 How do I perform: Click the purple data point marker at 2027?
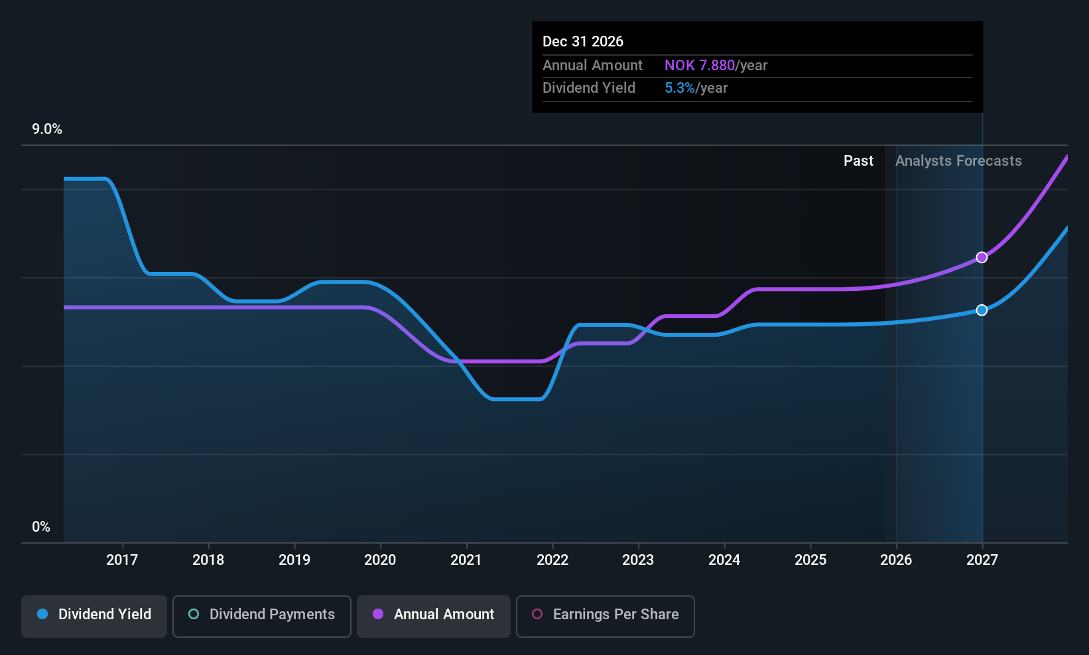(982, 257)
